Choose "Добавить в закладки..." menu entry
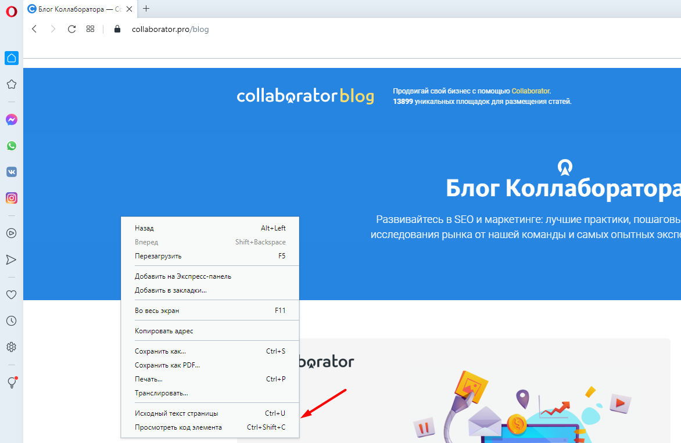The image size is (681, 443). pos(170,290)
